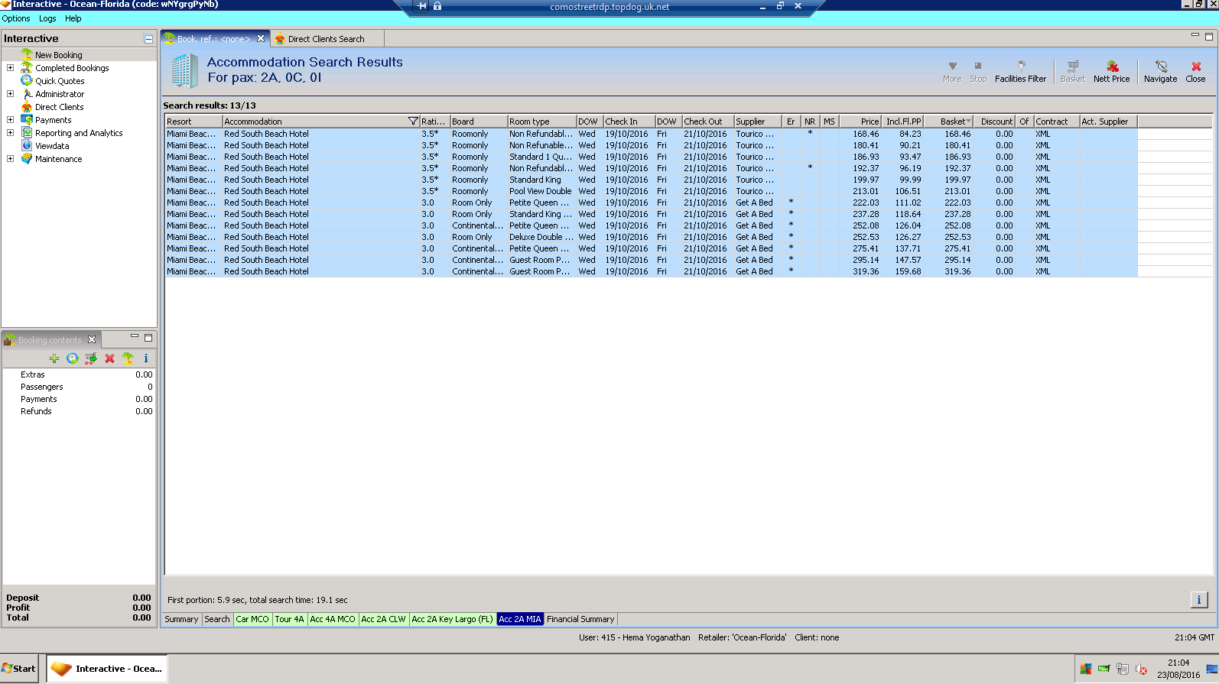Click the red Close button in results toolbar
Viewport: 1219px width, 684px height.
pos(1195,71)
